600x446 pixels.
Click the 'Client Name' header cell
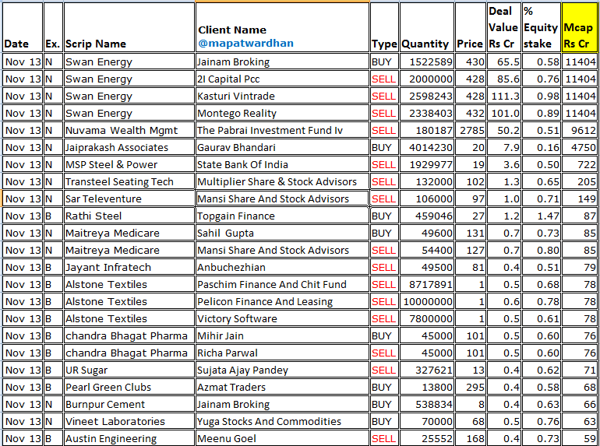coord(282,27)
